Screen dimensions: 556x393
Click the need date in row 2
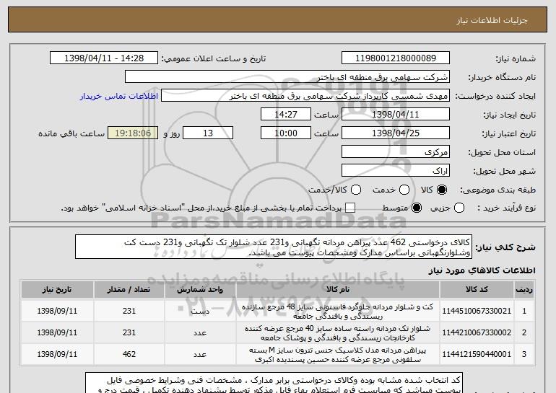57,332
